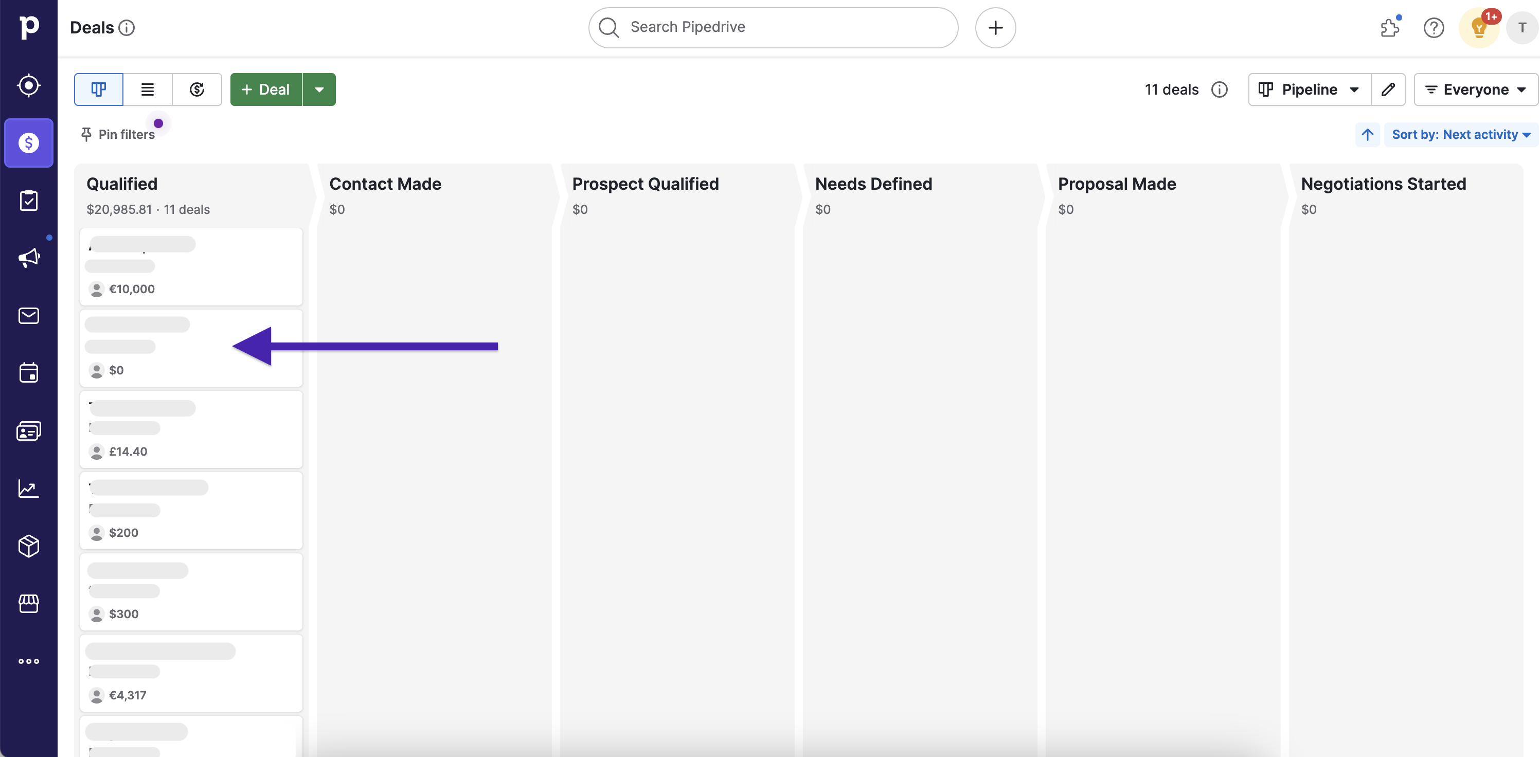Switch to pipeline board view

tap(99, 89)
